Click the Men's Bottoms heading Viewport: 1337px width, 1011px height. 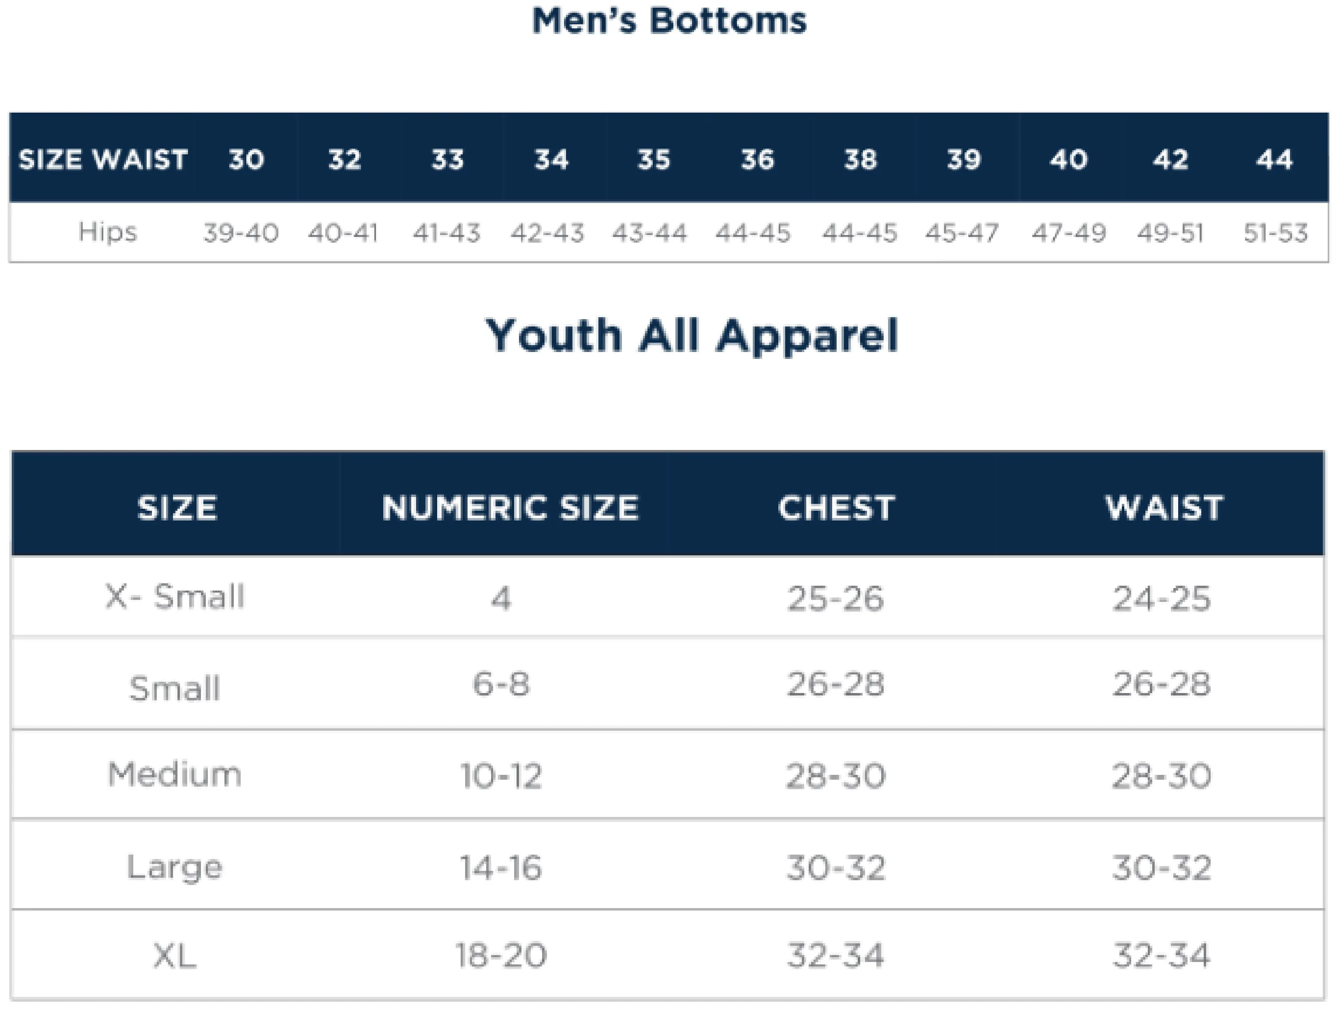pos(669,21)
